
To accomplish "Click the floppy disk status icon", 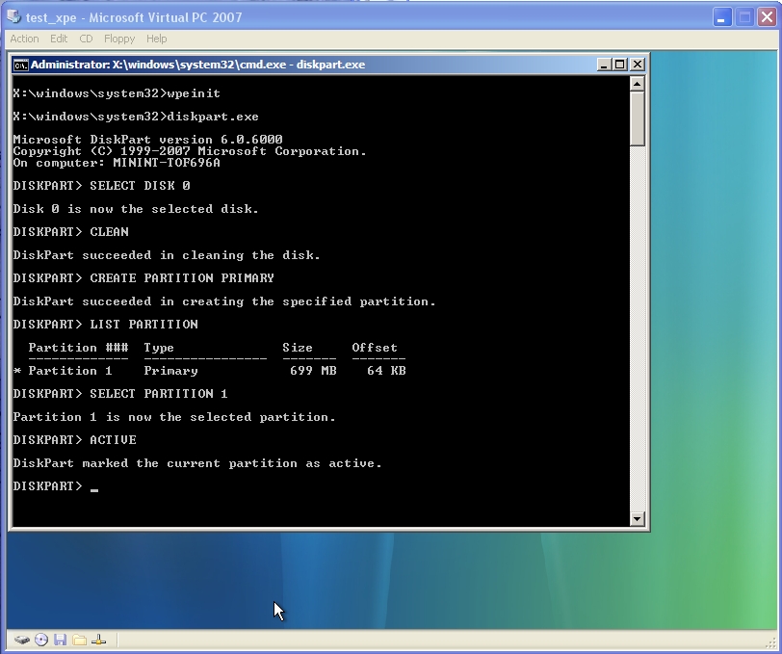I will click(x=60, y=640).
